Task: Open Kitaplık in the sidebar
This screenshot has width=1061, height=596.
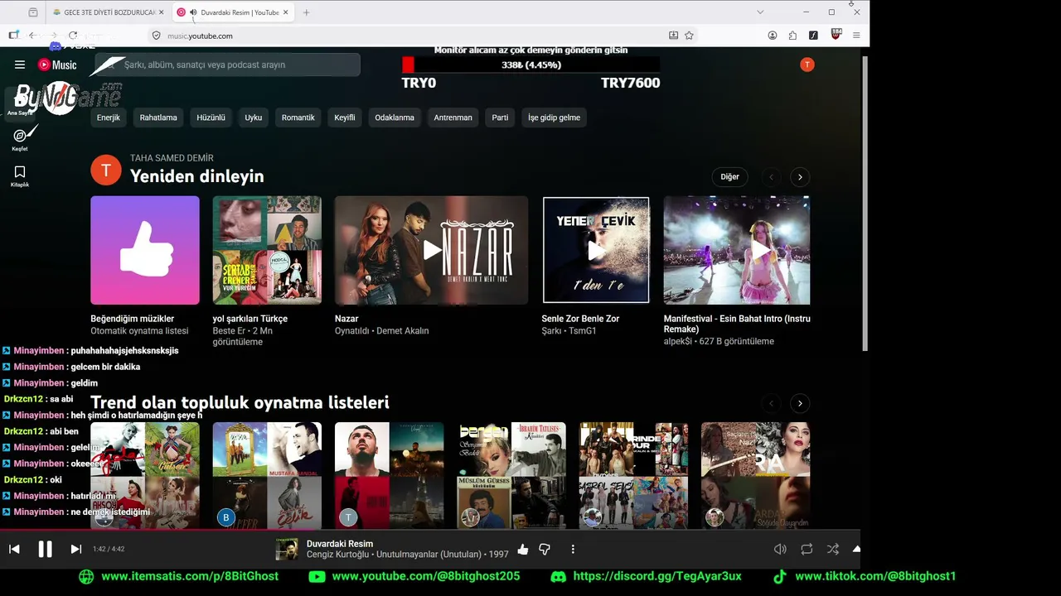Action: [x=20, y=175]
